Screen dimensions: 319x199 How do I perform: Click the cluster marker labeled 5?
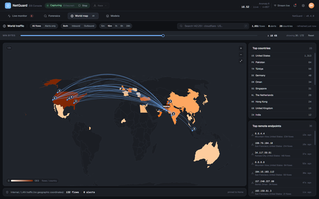[55, 98]
